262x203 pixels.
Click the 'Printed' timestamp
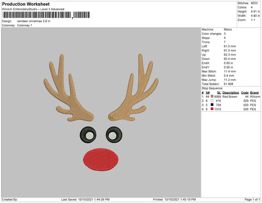coord(174,199)
